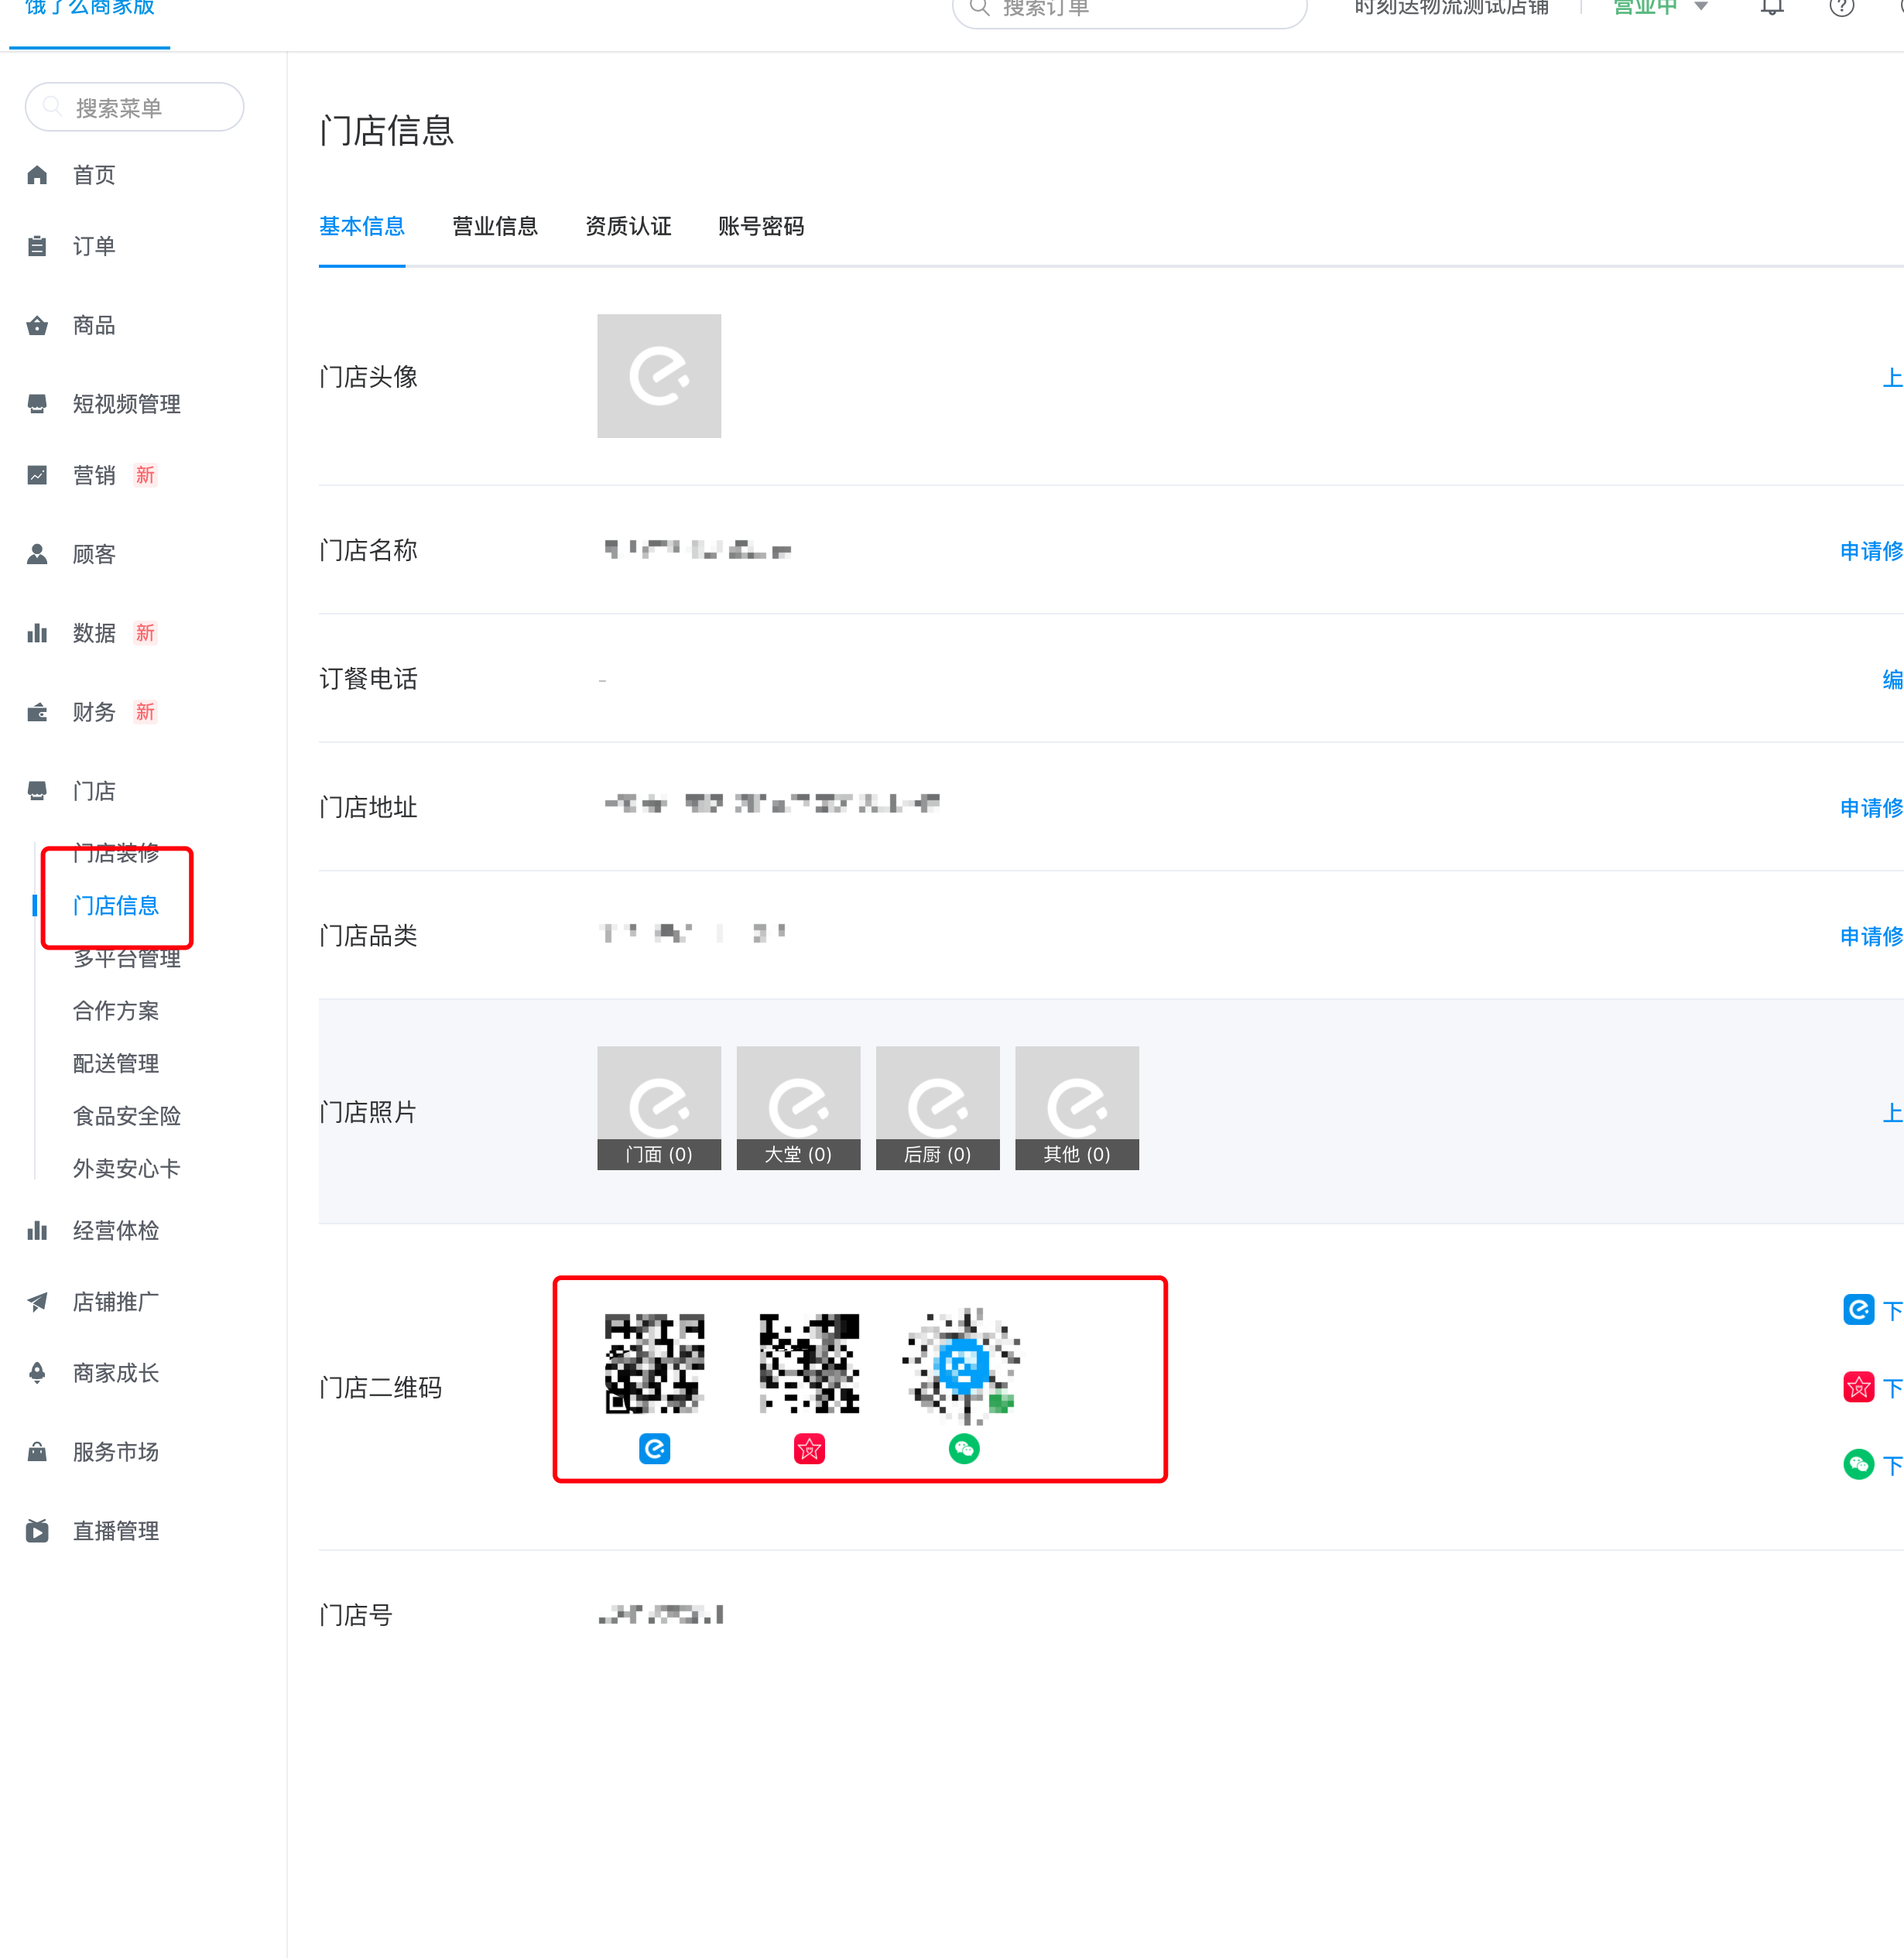Select the 顾客 customers sidebar icon
The width and height of the screenshot is (1904, 1958).
(x=37, y=553)
